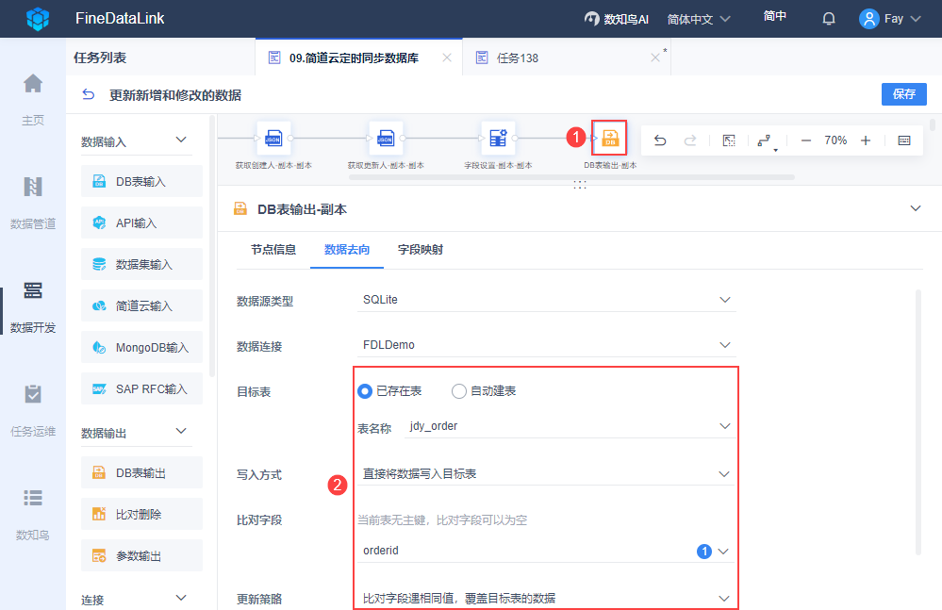Open the 任务列表 tab
The image size is (942, 610).
[100, 58]
